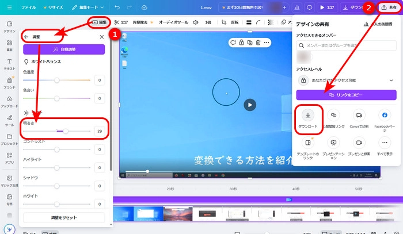Screen dimensions: 403x234
Task: Expand the access level あなただけがアクセス可能 dropdown
Action: click(x=346, y=80)
